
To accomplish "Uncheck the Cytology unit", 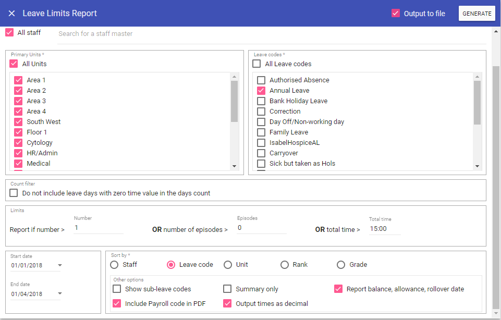I will tap(19, 142).
